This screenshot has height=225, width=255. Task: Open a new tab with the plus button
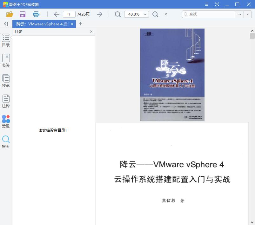click(x=80, y=24)
